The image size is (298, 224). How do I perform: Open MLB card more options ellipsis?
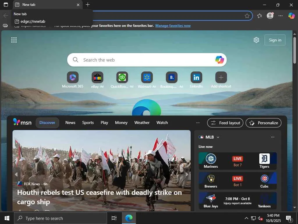[272, 137]
